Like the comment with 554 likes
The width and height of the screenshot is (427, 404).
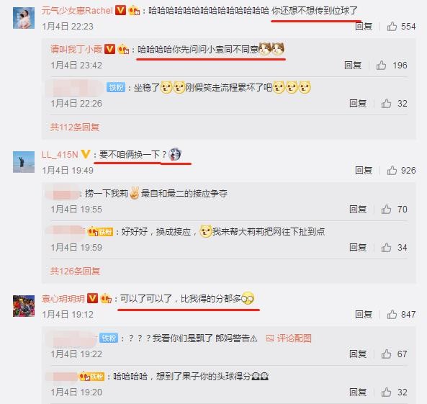point(392,27)
